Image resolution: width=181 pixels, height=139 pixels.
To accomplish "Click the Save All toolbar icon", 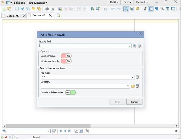I will click(x=28, y=9).
